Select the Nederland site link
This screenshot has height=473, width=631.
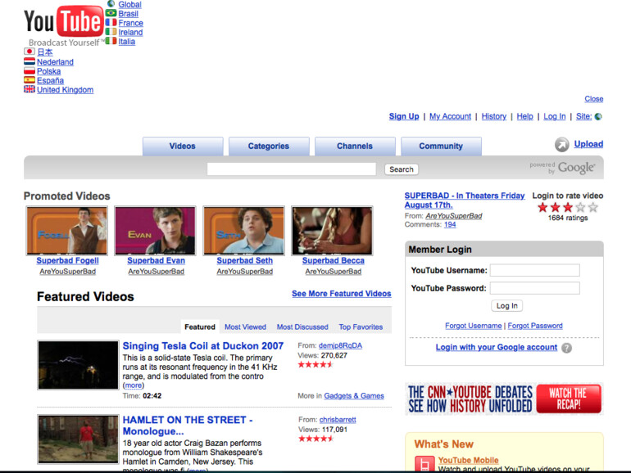tap(55, 62)
